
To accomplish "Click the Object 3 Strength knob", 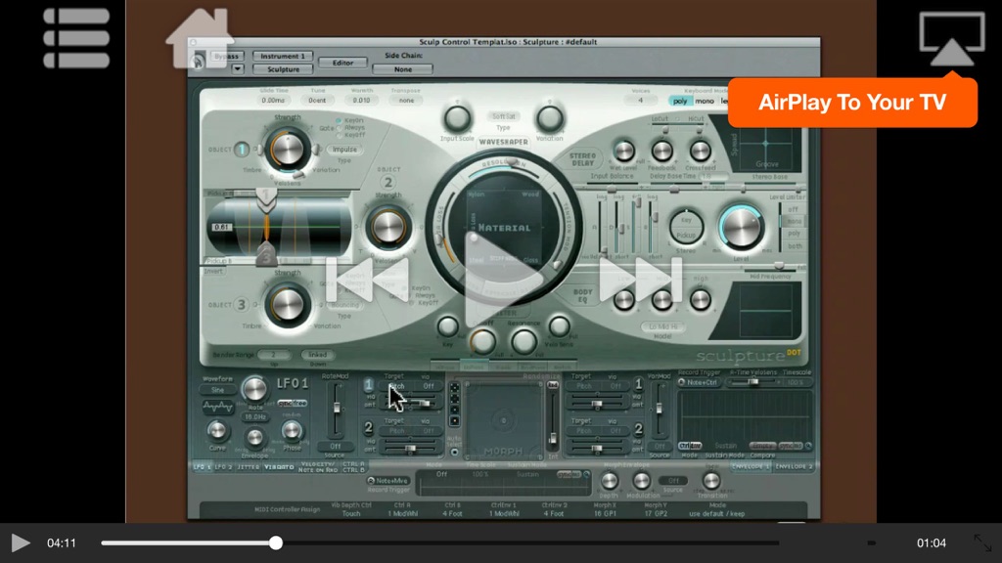I will (x=288, y=305).
